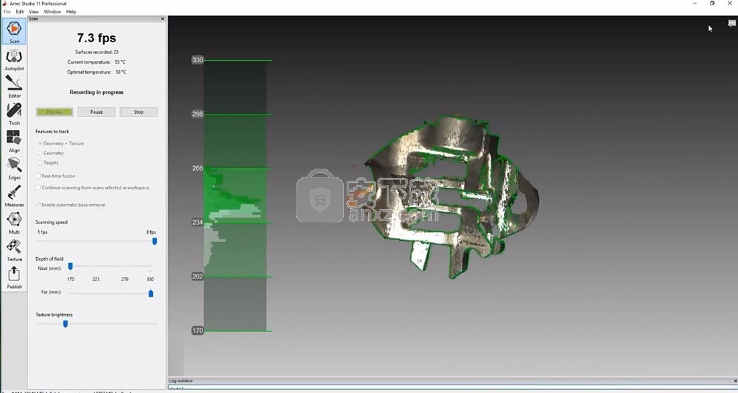Launch the Autopilot mode icon

[14, 60]
